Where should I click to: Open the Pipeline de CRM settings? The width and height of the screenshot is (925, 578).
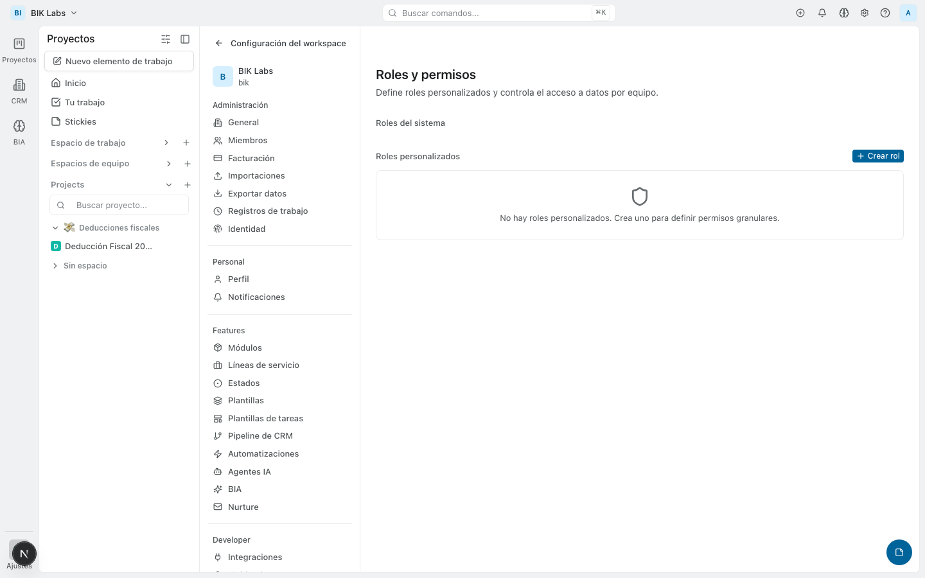click(x=260, y=435)
